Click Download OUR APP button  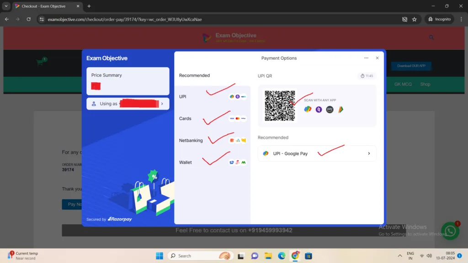[411, 66]
